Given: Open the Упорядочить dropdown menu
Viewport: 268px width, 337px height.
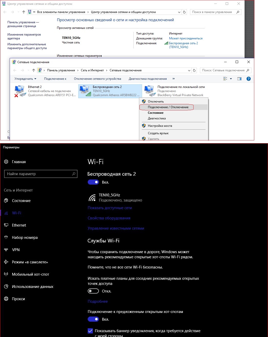Looking at the screenshot, I should [25, 79].
